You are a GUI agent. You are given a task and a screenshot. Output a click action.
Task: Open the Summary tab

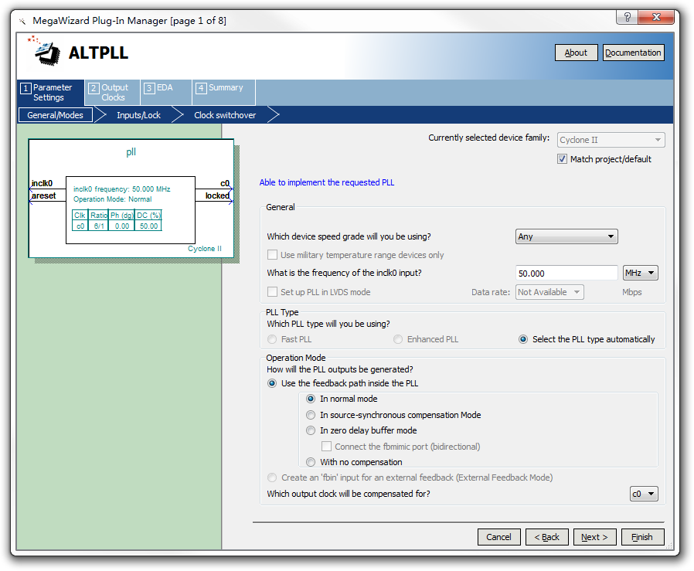[x=224, y=93]
